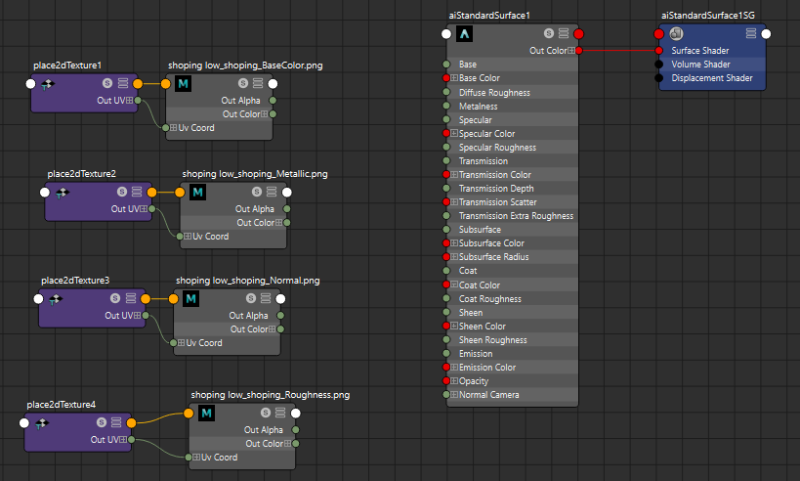Image resolution: width=800 pixels, height=481 pixels.
Task: Toggle solo S button on aiStandardSurface1
Action: click(x=548, y=33)
